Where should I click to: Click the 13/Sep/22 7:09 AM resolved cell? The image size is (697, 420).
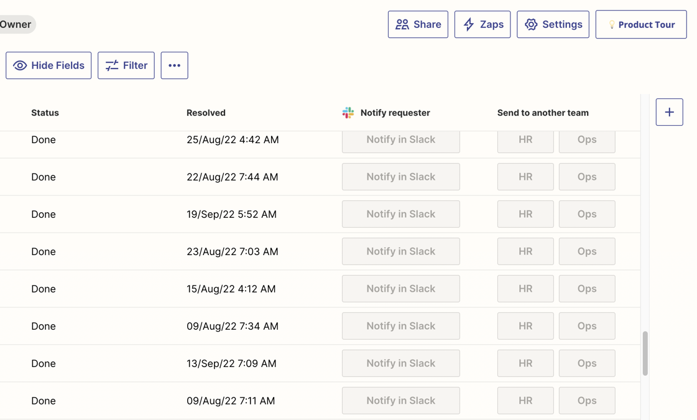click(x=231, y=363)
